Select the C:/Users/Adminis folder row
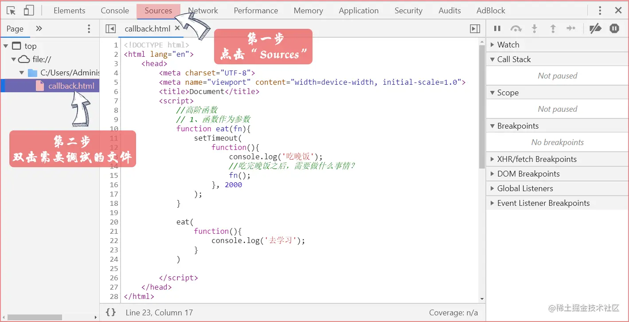This screenshot has width=629, height=322. 50,73
